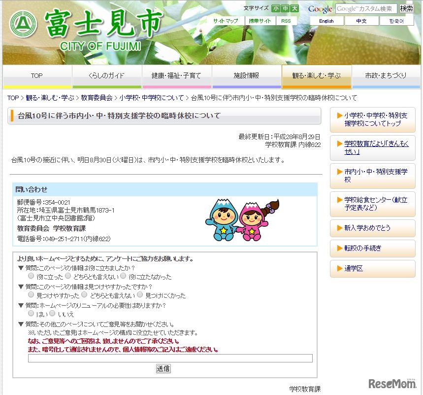Open the サイトマップ site map

(x=226, y=21)
